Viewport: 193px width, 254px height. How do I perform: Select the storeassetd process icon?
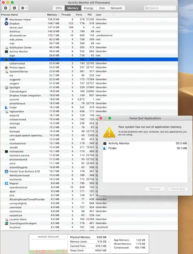click(6, 151)
